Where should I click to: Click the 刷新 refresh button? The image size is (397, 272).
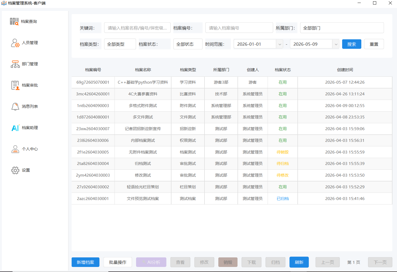pos(299,262)
